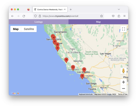Bookmark this page with the star icon

pyautogui.click(x=101, y=16)
